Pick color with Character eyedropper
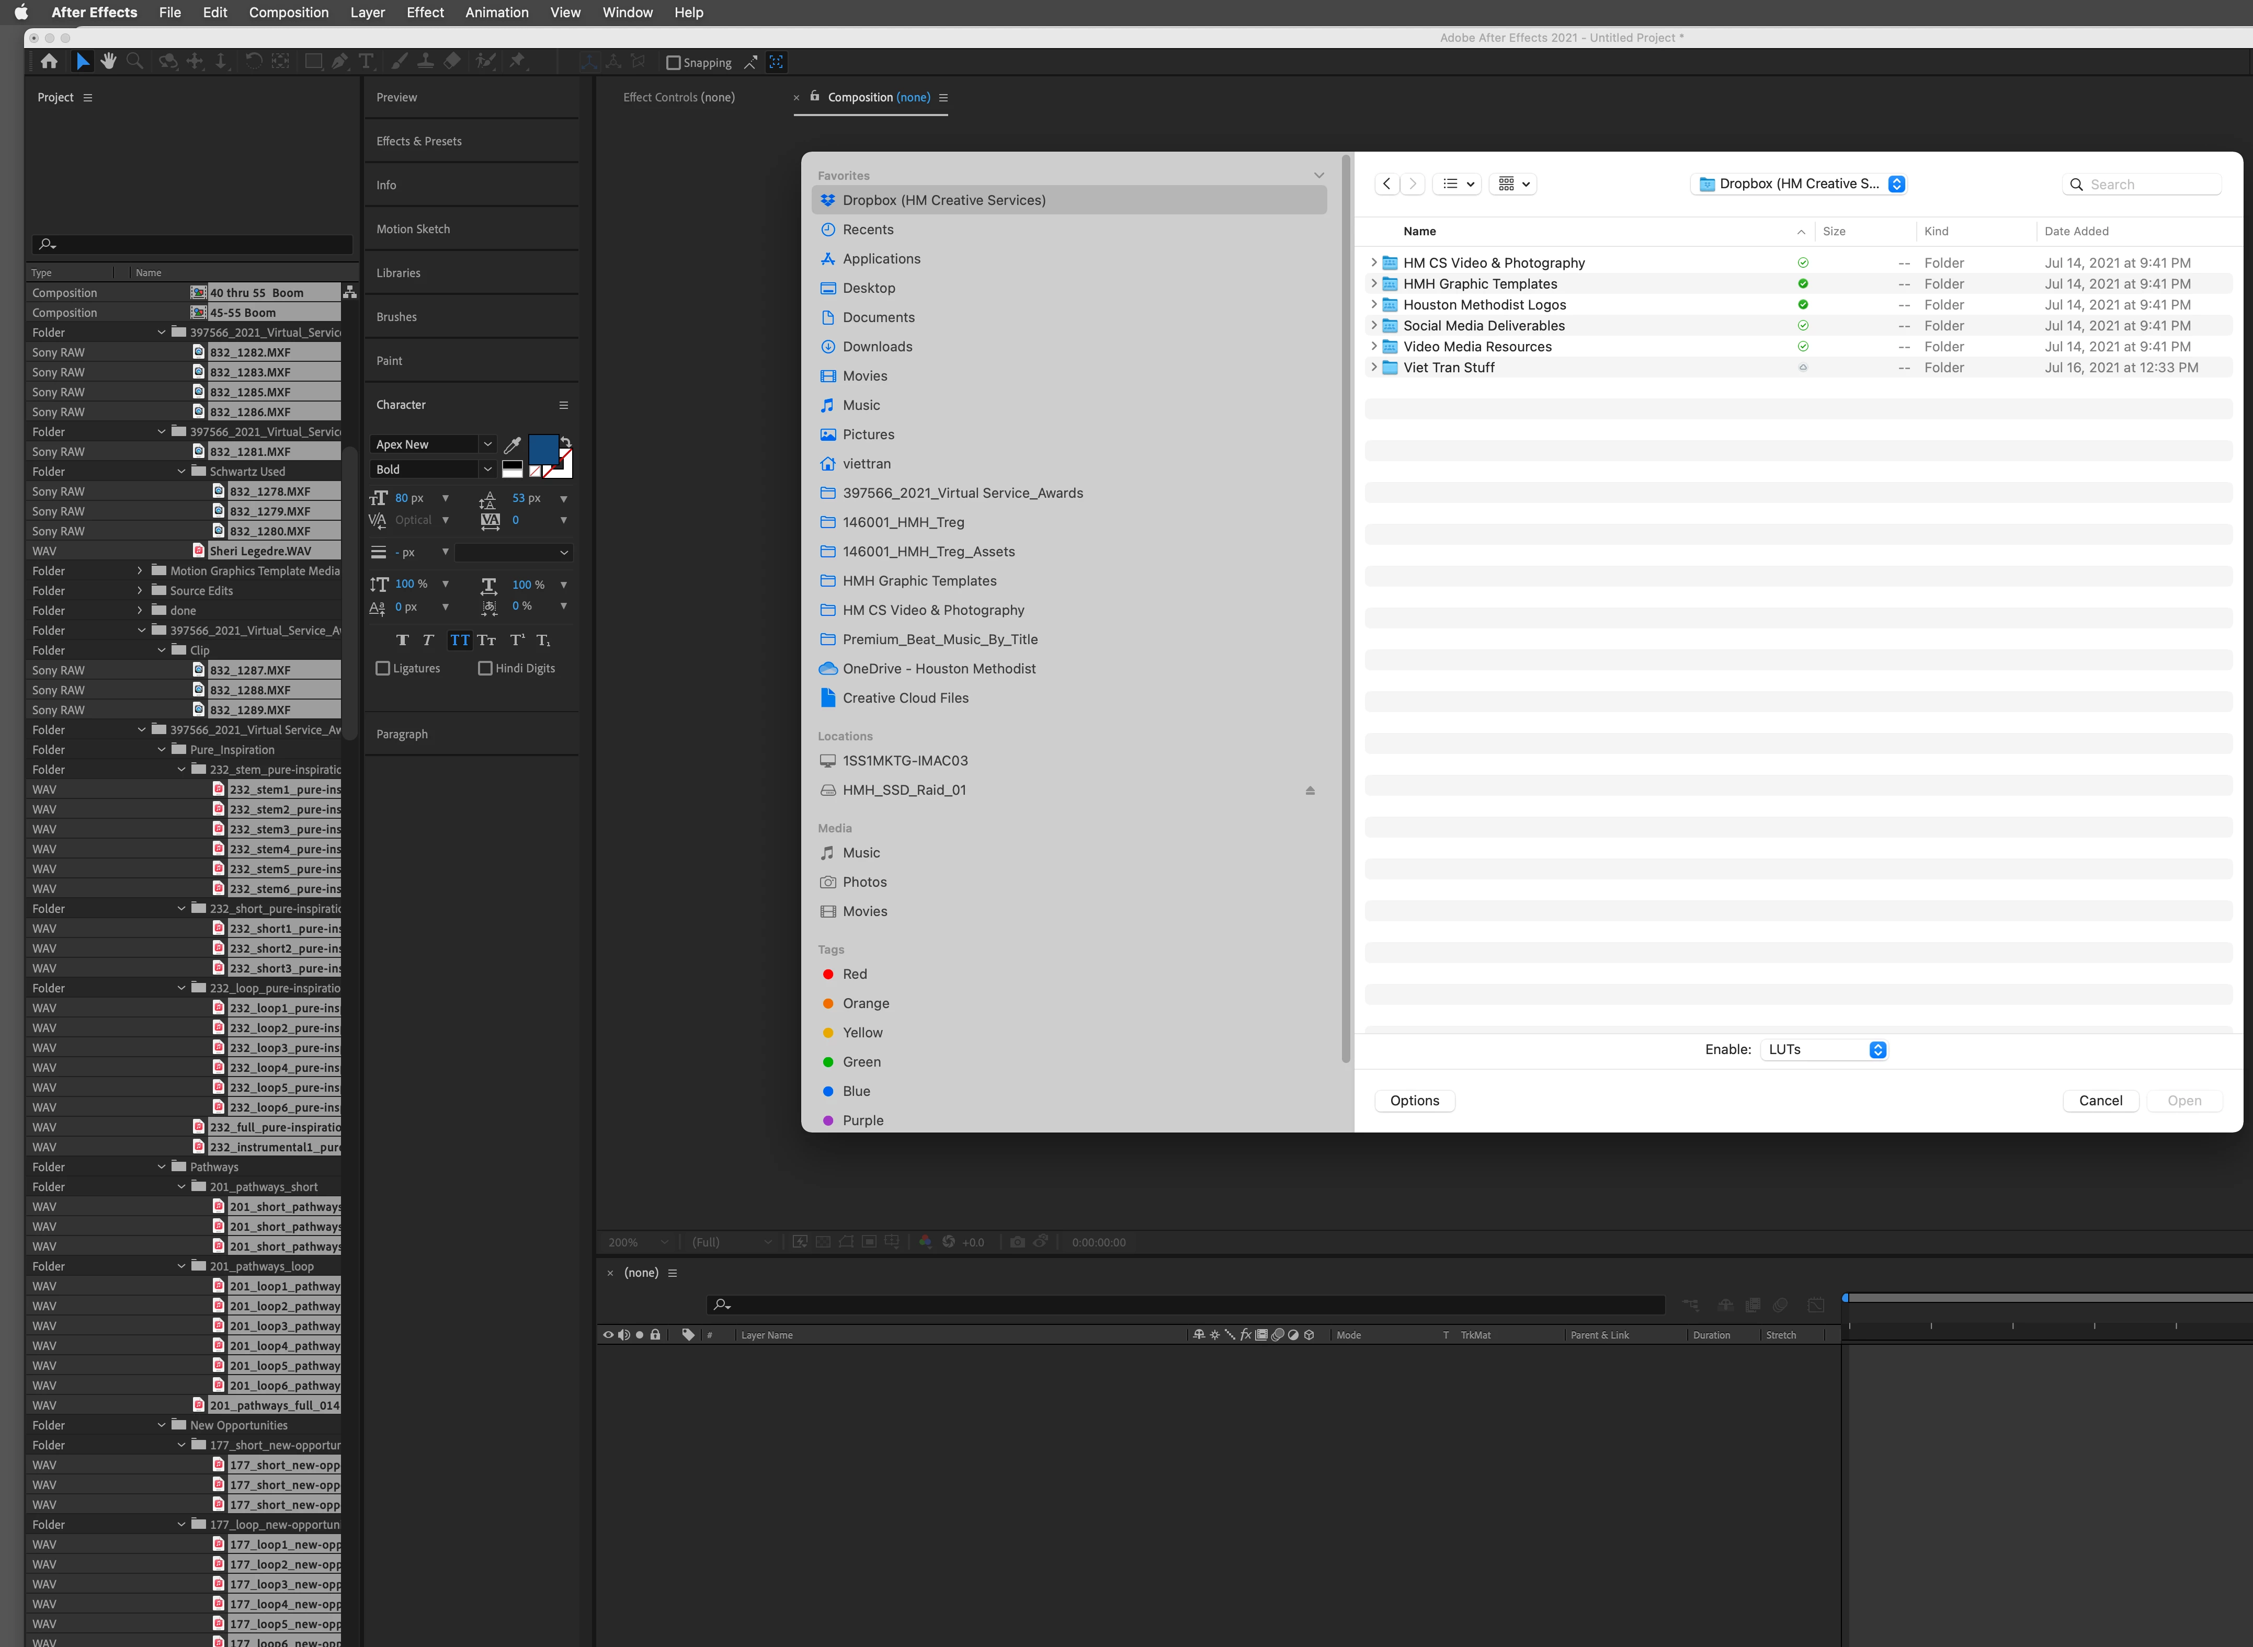The image size is (2253, 1647). 513,444
